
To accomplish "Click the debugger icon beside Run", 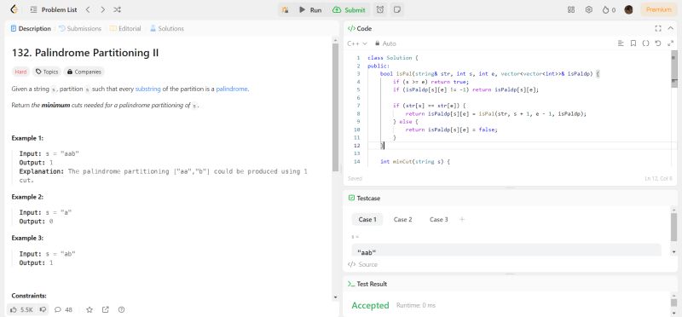I will click(285, 9).
